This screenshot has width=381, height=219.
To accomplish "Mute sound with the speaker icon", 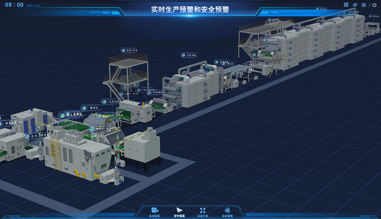I will pos(355,5).
